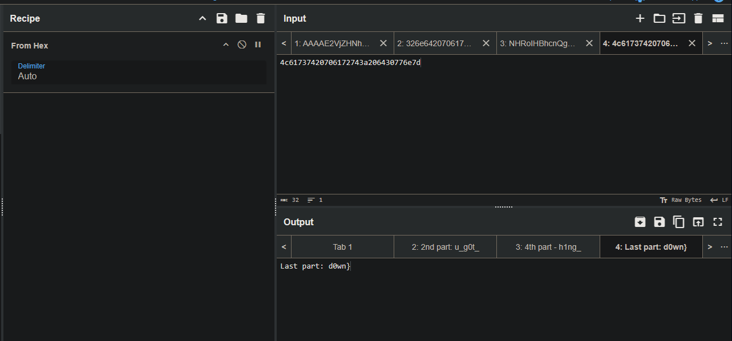This screenshot has height=341, width=732.
Task: Disable the From Hex operation
Action: coord(242,44)
